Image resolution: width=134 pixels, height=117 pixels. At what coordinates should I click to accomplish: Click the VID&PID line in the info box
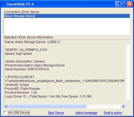[x=26, y=50]
